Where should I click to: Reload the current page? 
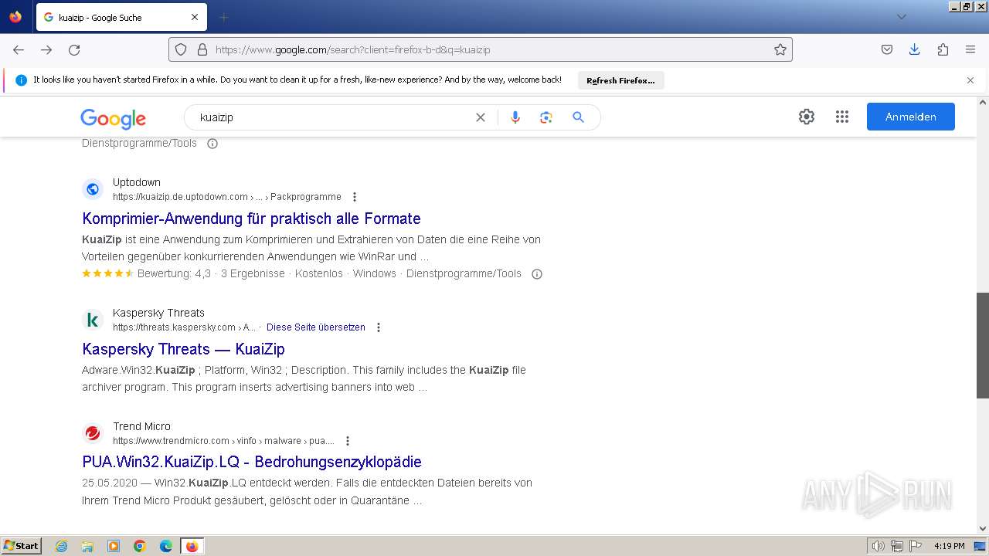pyautogui.click(x=74, y=49)
